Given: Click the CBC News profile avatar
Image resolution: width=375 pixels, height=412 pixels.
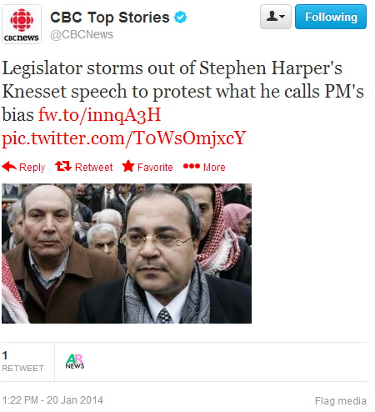Looking at the screenshot, I should (x=22, y=24).
